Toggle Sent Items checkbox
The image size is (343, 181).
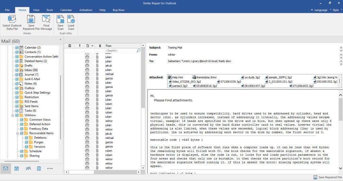(x=17, y=106)
